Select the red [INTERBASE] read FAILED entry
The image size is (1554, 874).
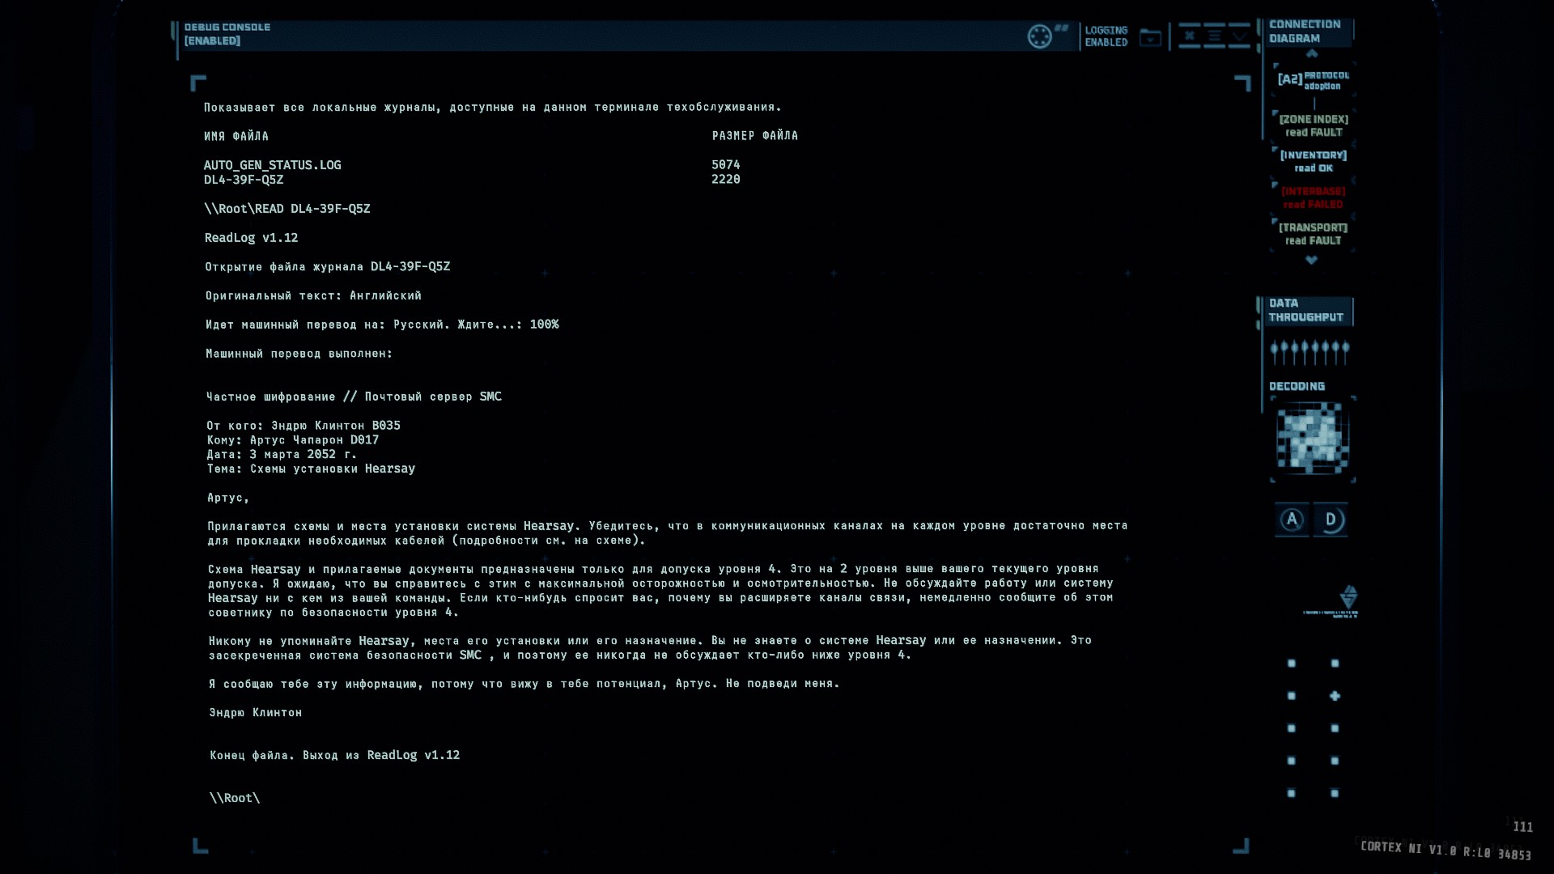[1313, 197]
